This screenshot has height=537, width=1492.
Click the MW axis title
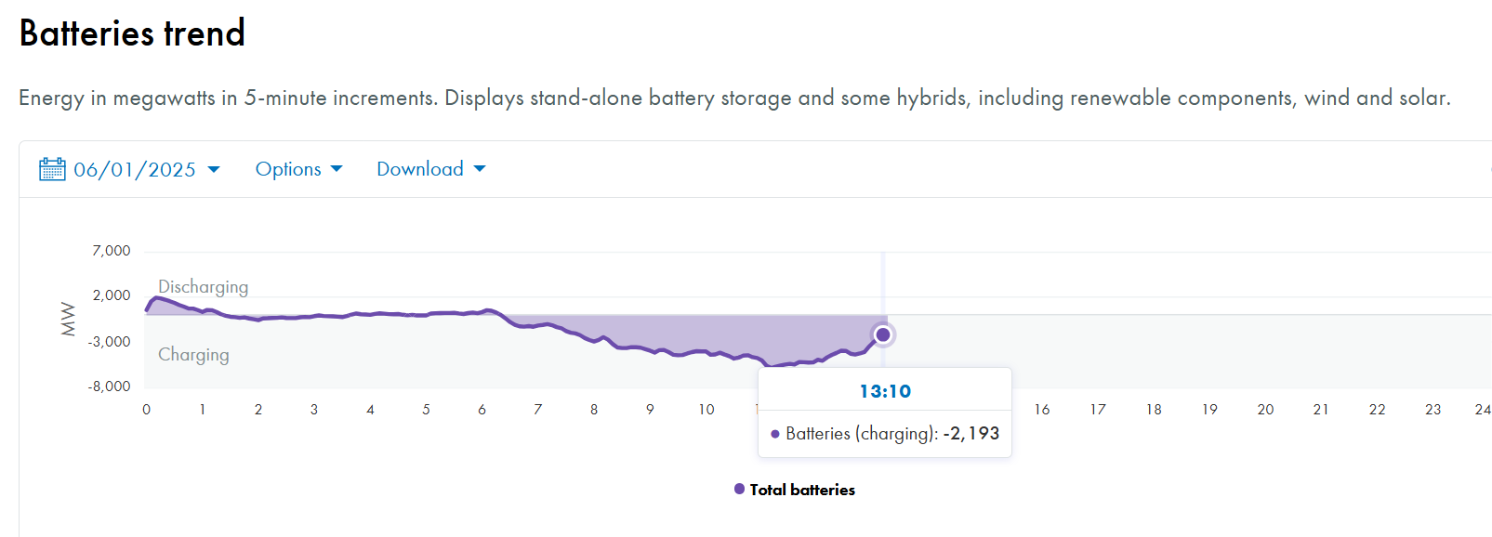click(x=68, y=319)
